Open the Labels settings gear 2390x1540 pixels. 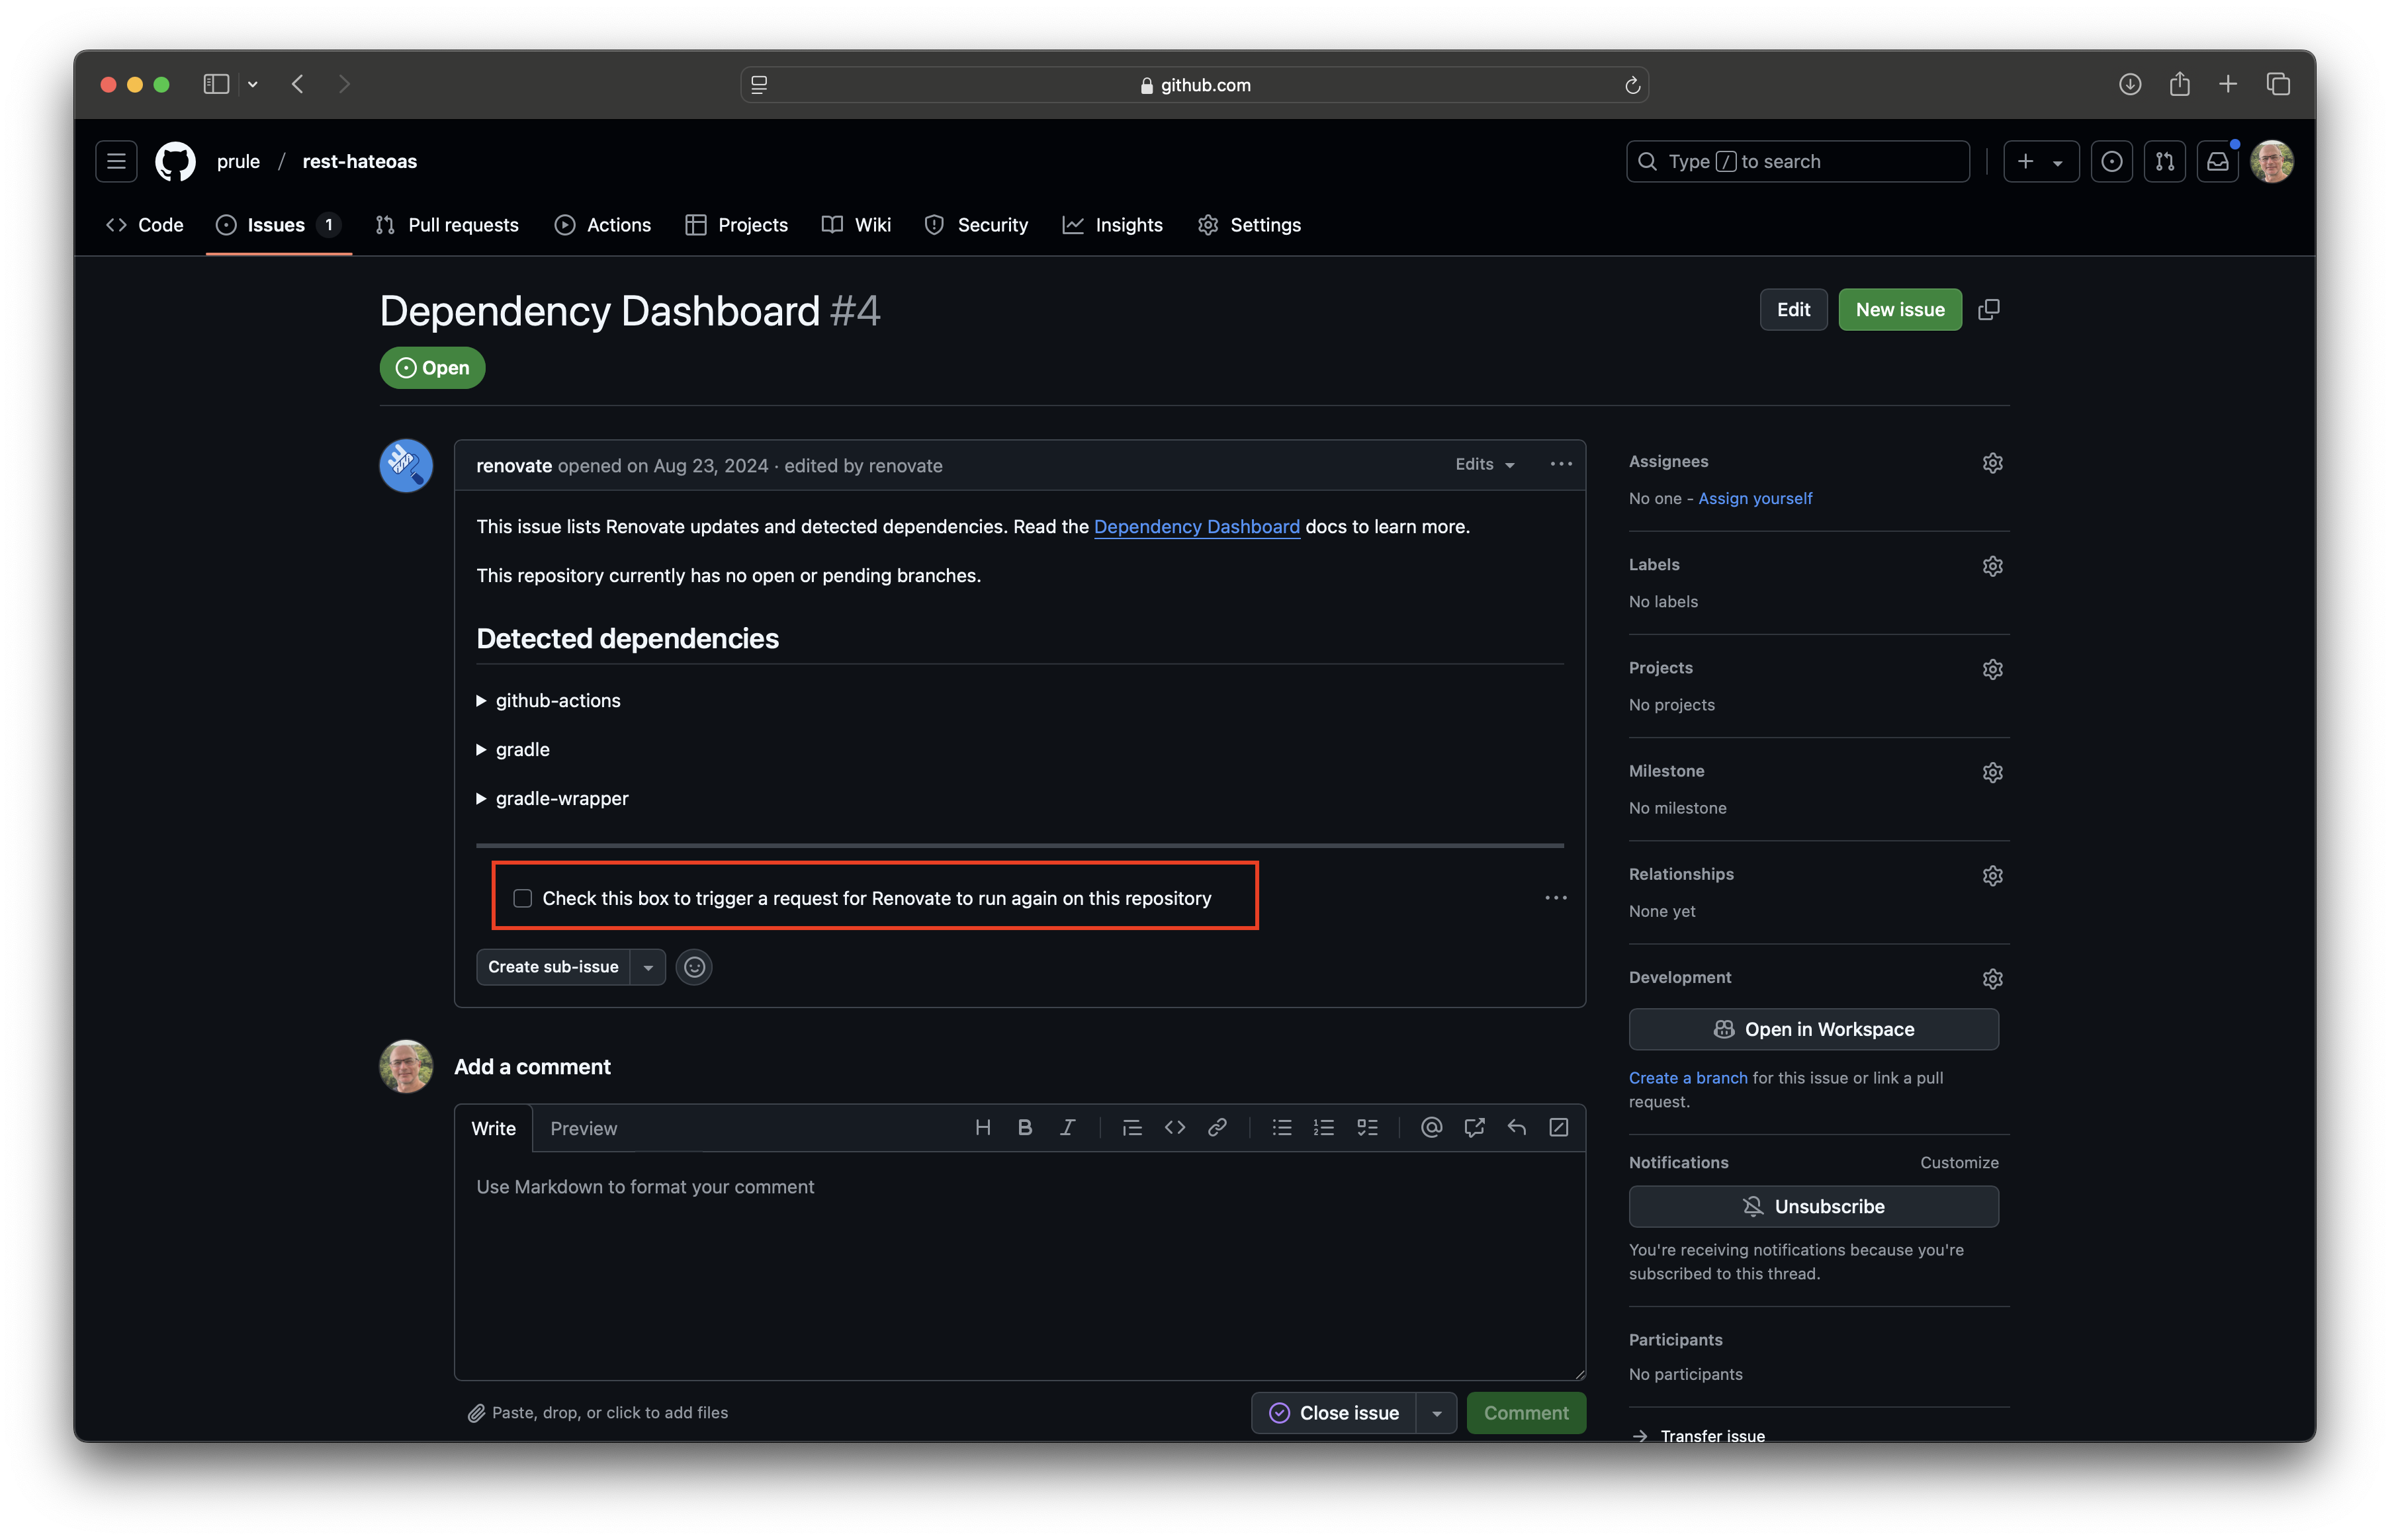(1992, 565)
